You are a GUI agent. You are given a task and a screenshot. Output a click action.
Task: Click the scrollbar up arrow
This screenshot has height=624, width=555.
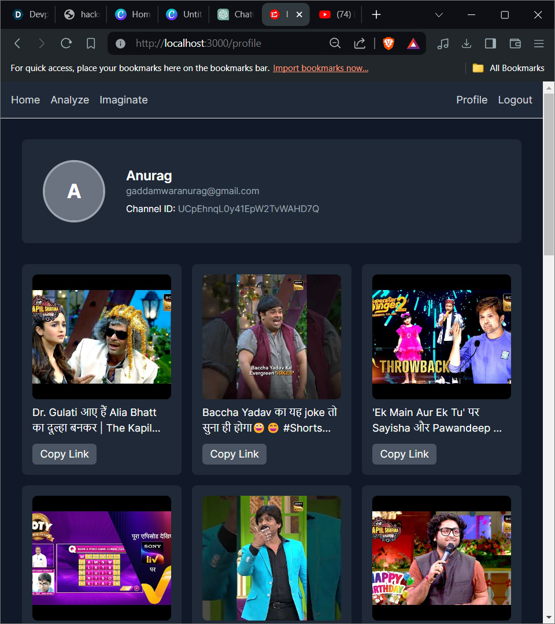pyautogui.click(x=549, y=88)
